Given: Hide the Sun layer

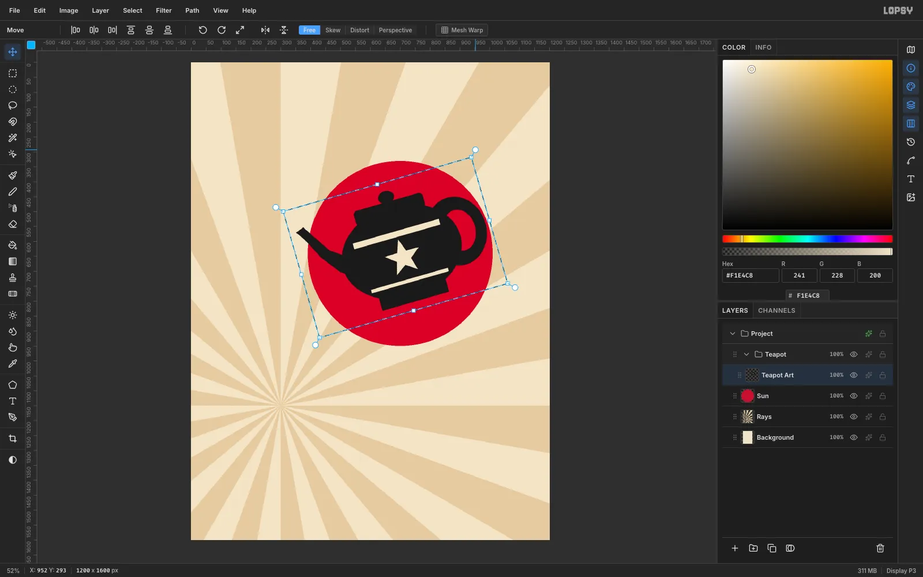Looking at the screenshot, I should (854, 396).
